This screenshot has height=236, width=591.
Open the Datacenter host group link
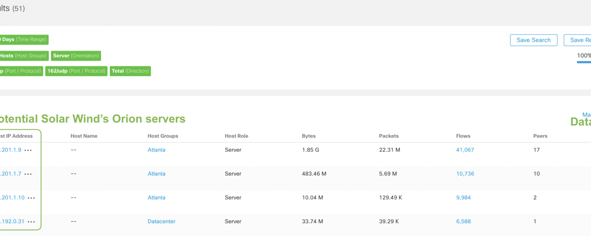tap(162, 222)
